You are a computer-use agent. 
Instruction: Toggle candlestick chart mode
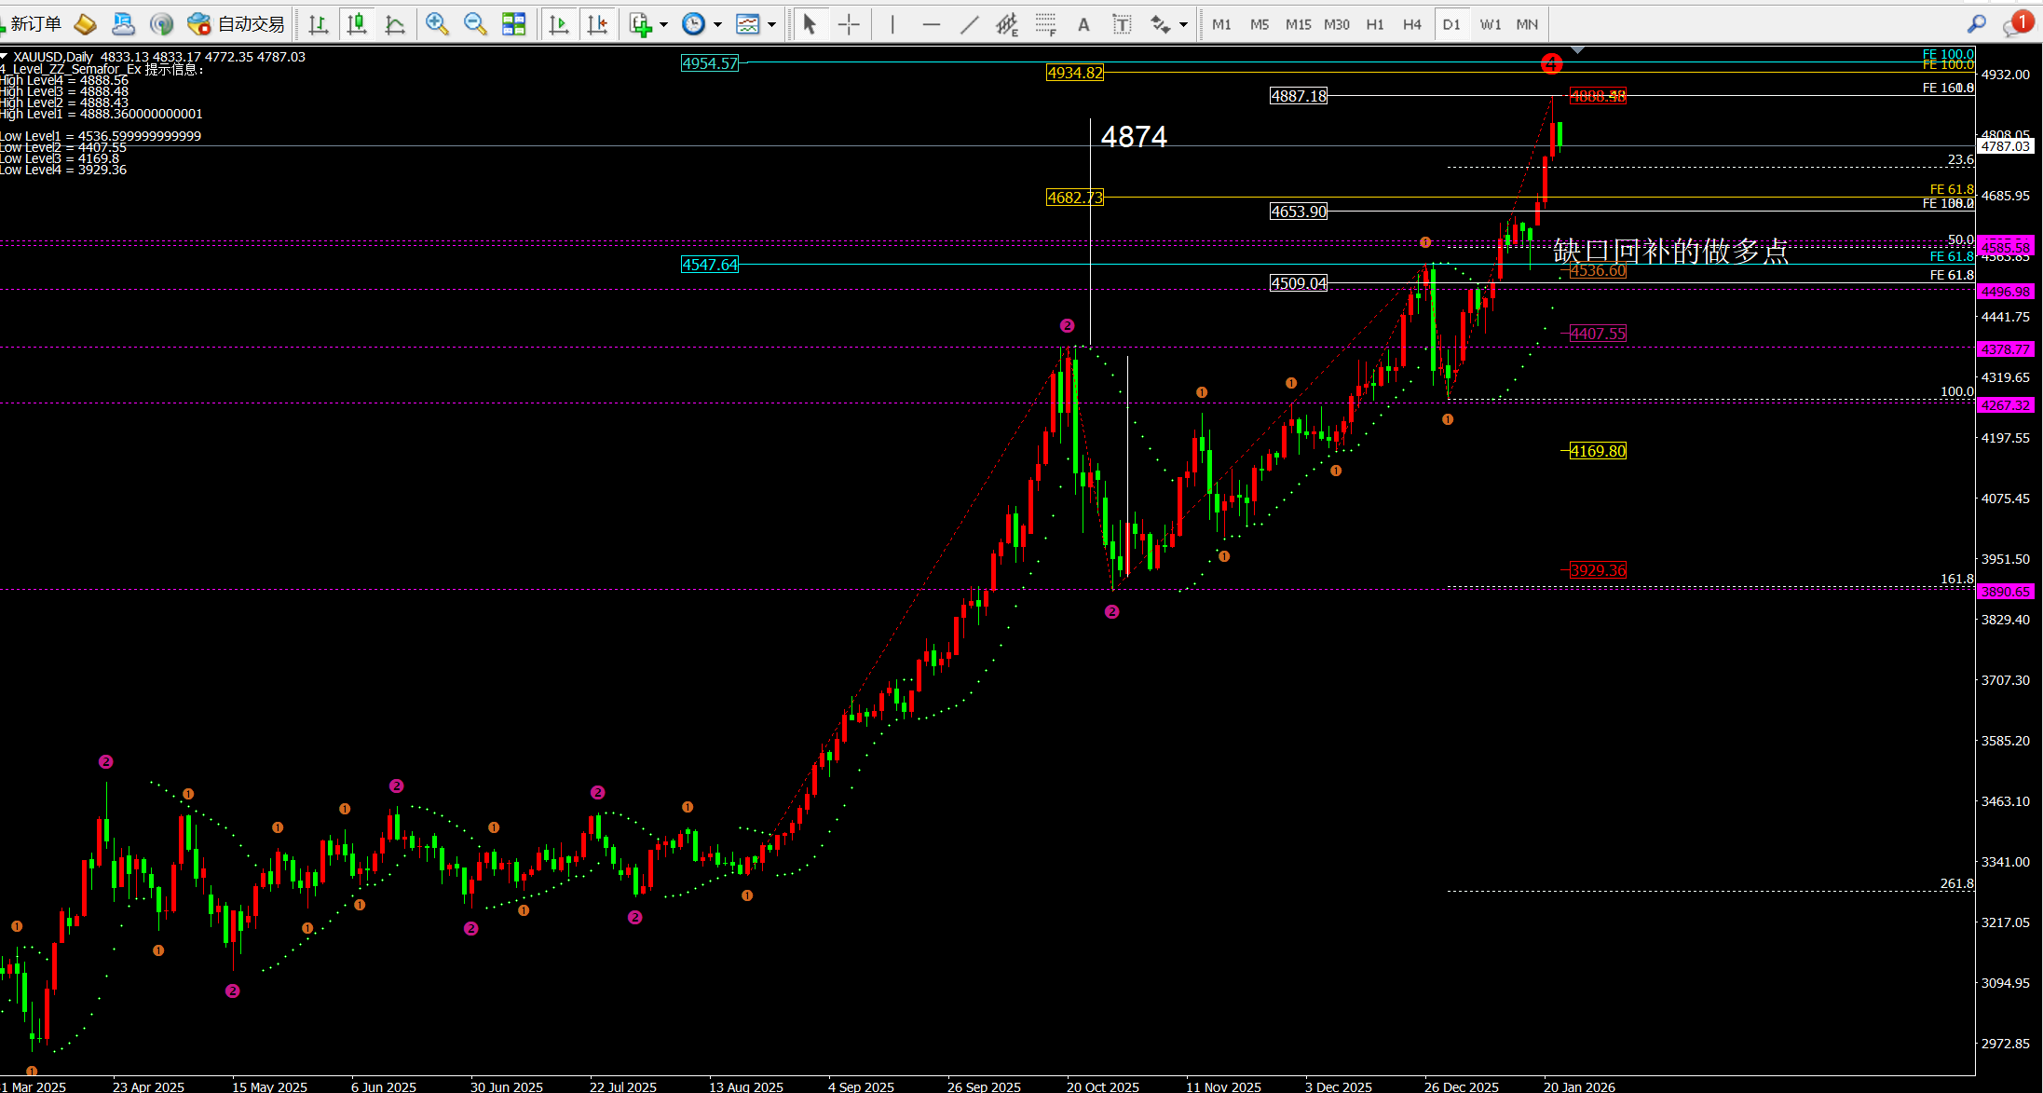(x=357, y=24)
